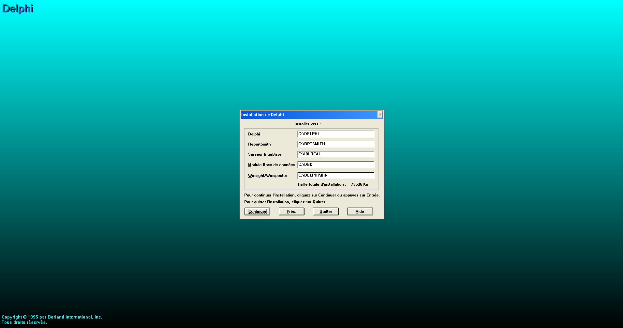Click the ReportSmith path field
Screen dimensions: 623x328
[336, 144]
